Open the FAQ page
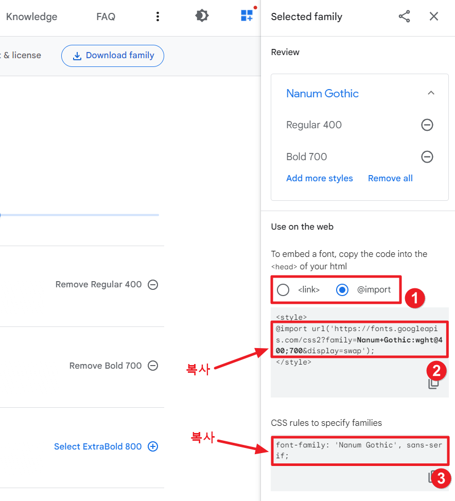 click(x=106, y=16)
